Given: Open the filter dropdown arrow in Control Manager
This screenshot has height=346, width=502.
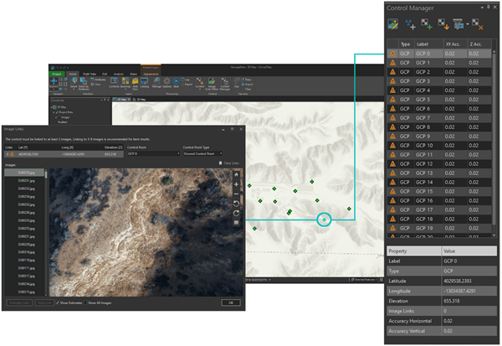Looking at the screenshot, I should [468, 24].
